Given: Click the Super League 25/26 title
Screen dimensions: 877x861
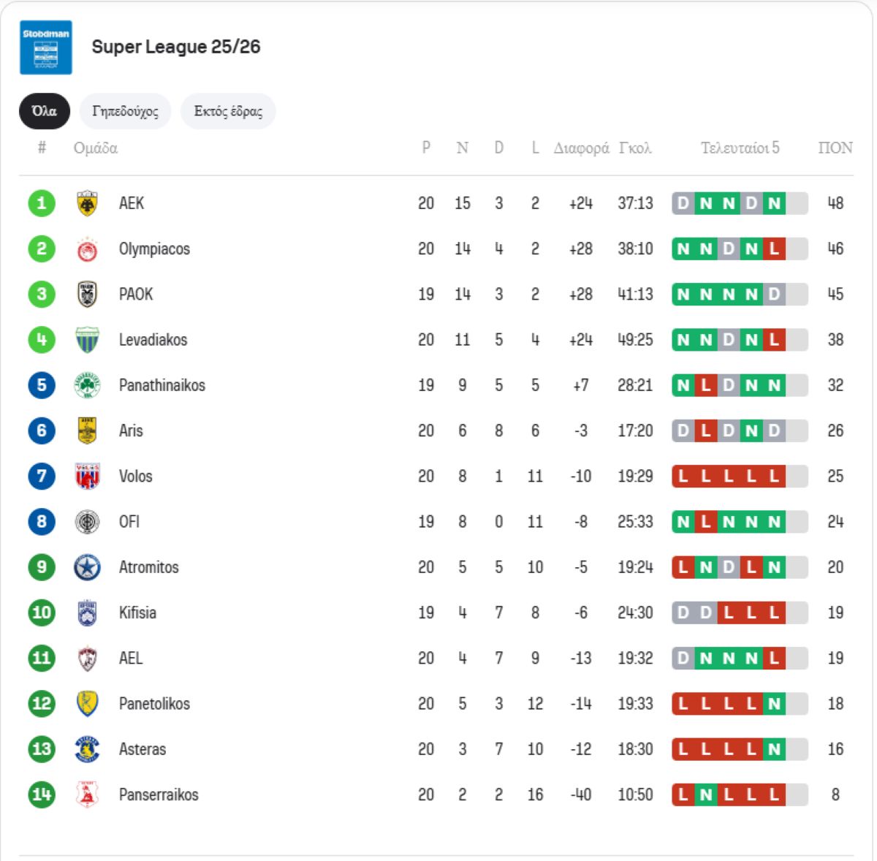Looking at the screenshot, I should [176, 47].
